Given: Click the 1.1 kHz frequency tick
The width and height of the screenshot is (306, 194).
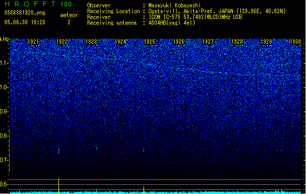Looking at the screenshot, I should pyautogui.click(x=4, y=63).
